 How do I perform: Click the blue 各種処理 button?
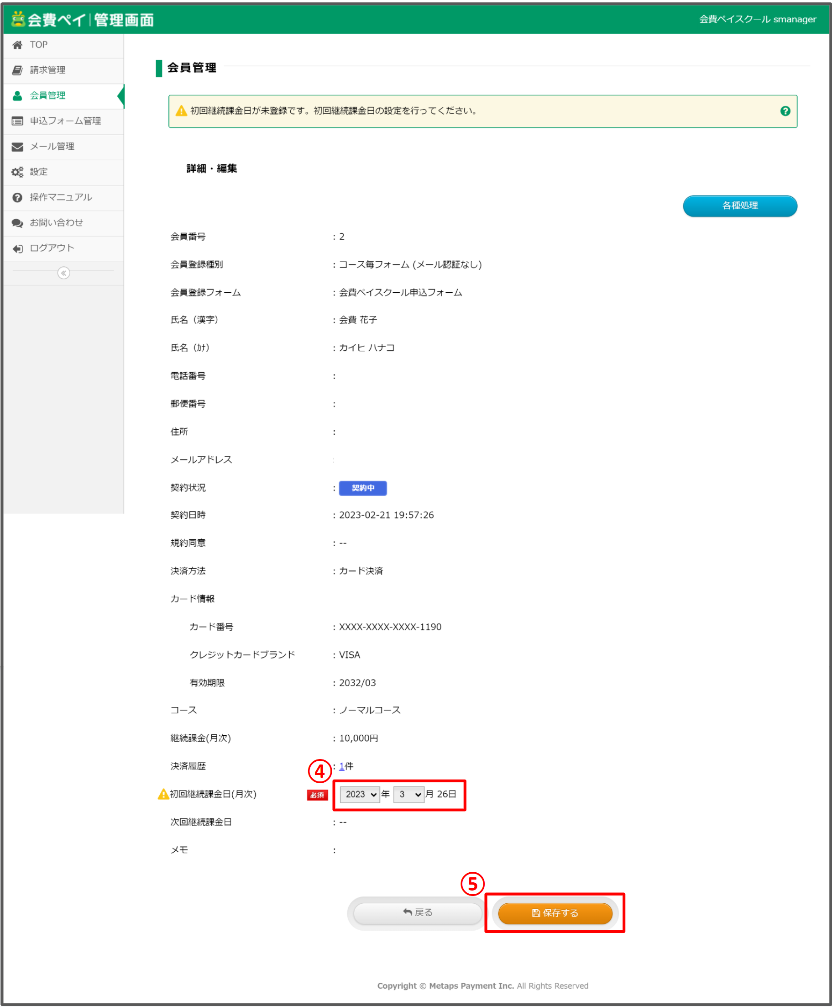click(740, 206)
